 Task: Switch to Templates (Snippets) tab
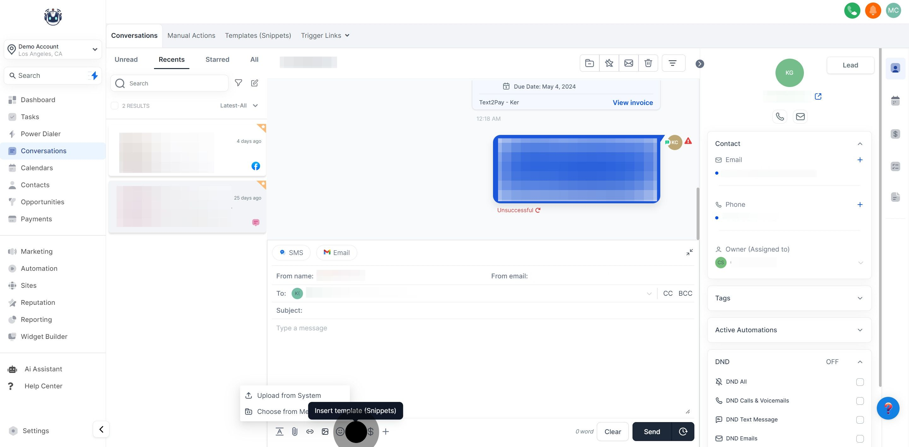coord(258,36)
